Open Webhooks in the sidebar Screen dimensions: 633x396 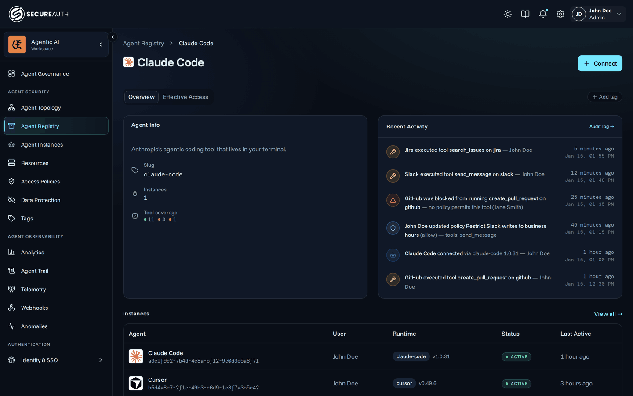[56, 308]
